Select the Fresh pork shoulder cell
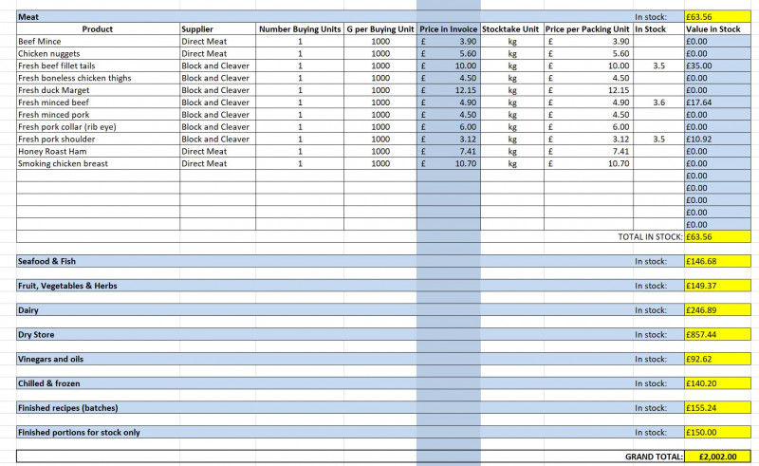 point(98,139)
